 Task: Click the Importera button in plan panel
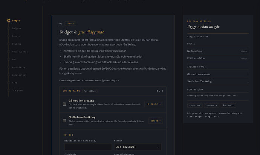tap(211, 105)
